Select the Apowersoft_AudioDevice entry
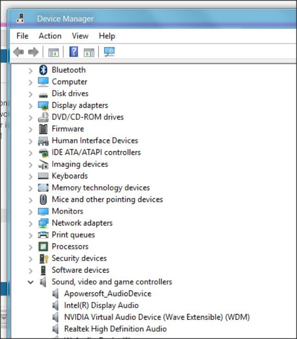The height and width of the screenshot is (339, 297). [108, 293]
